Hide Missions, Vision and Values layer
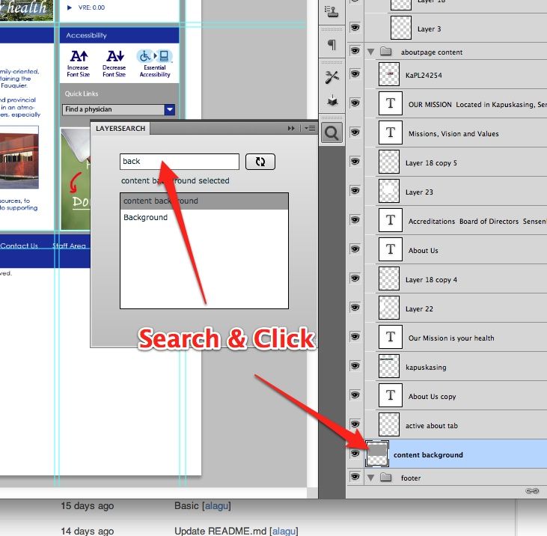Screen dimensions: 547x536 (355, 133)
